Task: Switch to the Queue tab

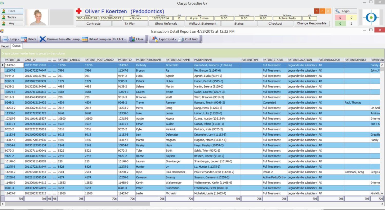Action: pos(16,46)
